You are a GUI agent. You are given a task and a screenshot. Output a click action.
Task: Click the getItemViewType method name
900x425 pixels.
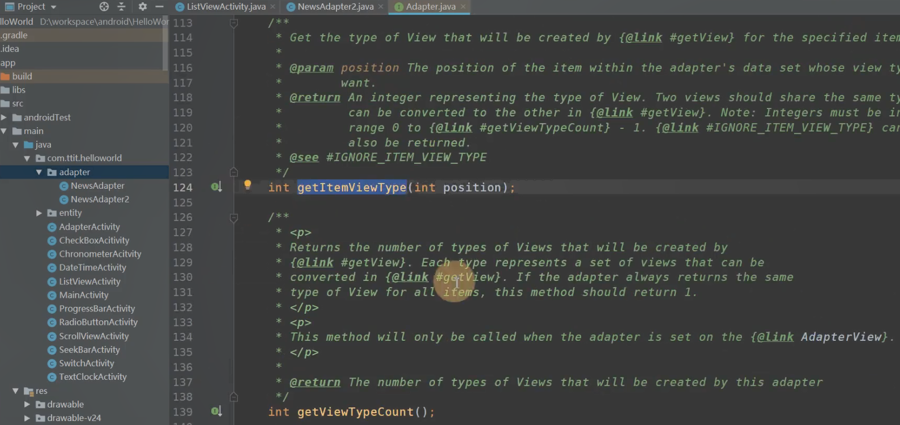coord(352,188)
